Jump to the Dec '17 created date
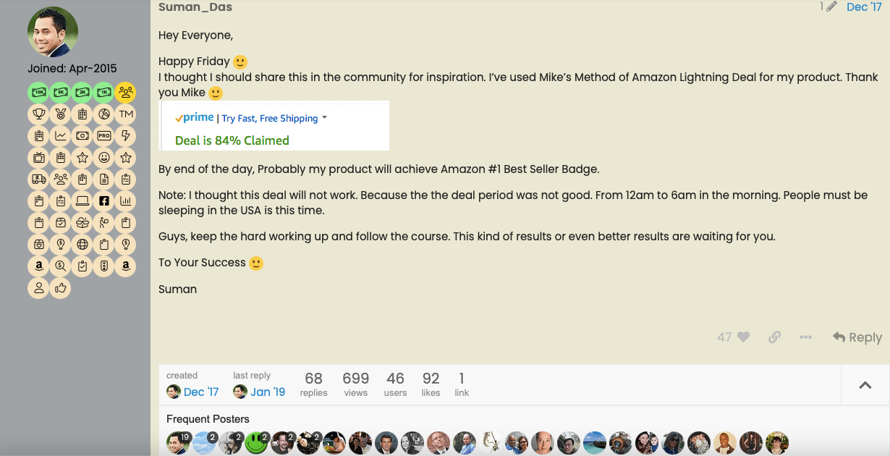 pos(200,392)
